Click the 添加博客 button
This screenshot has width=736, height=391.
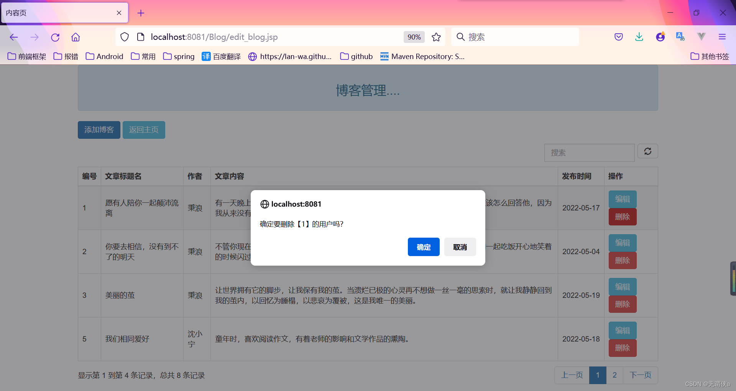[99, 130]
